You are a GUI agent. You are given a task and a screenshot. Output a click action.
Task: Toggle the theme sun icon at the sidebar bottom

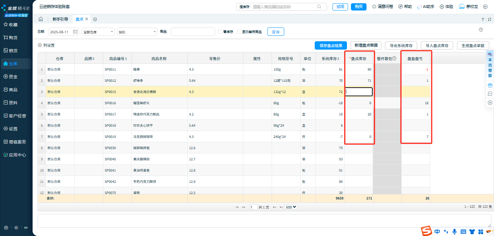(x=16, y=228)
